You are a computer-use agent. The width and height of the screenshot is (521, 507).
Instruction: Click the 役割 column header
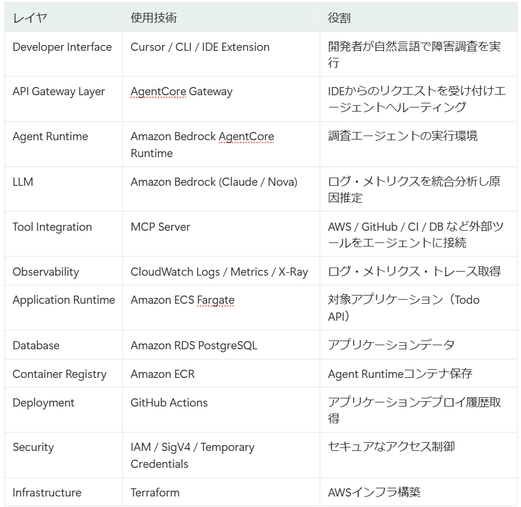click(339, 18)
